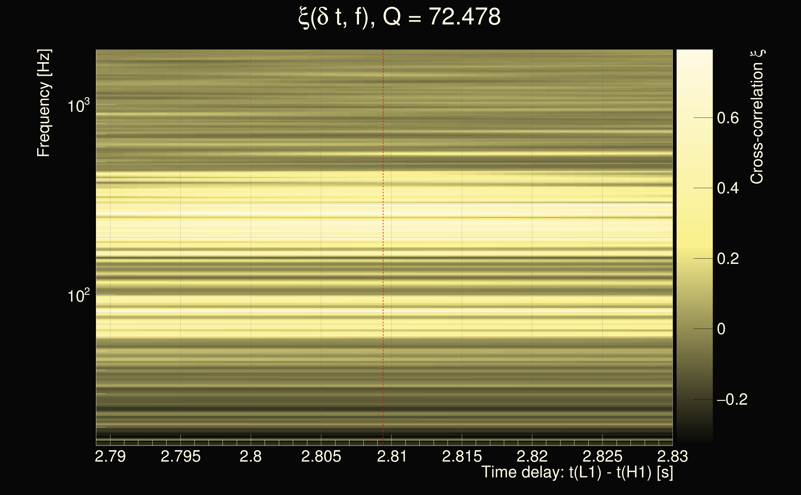801x495 pixels.
Task: Click the 2.8 x-axis tick label
Action: point(250,456)
